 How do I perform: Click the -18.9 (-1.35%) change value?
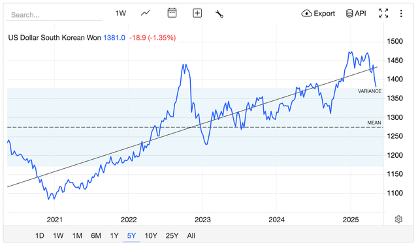pyautogui.click(x=152, y=38)
